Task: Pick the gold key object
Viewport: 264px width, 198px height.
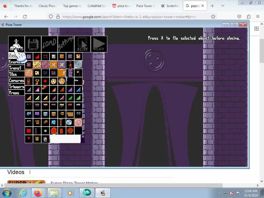Action: [x=37, y=81]
